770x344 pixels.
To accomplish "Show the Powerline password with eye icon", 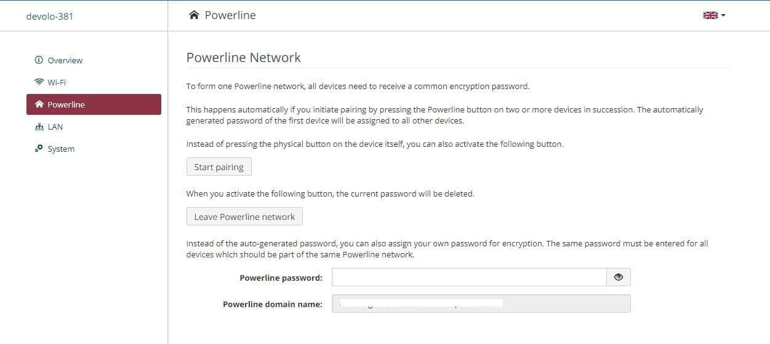I will pos(619,278).
